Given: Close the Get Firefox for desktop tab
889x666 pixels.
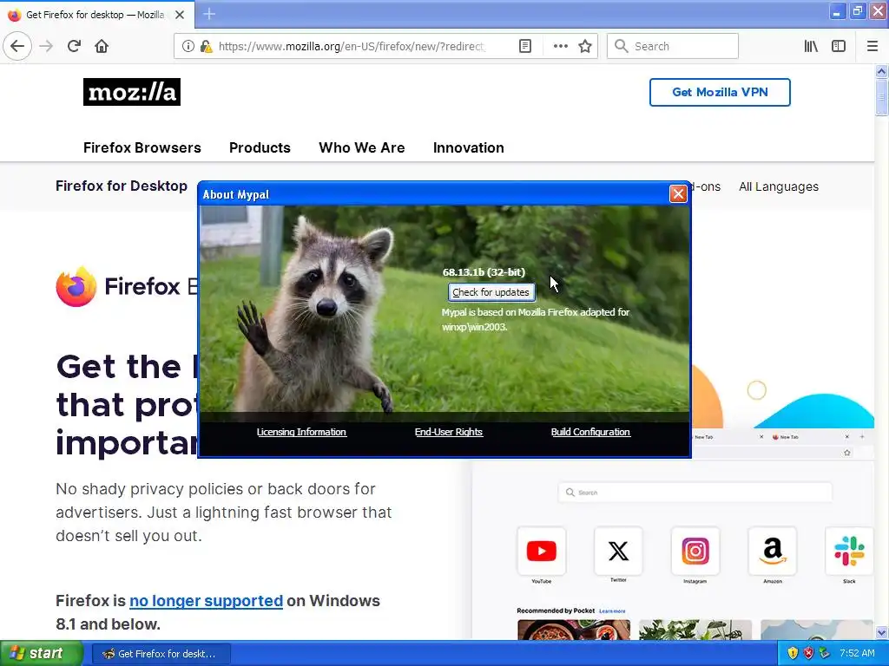Looking at the screenshot, I should click(x=180, y=15).
